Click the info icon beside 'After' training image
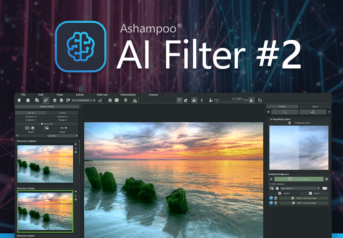The image size is (343, 238). [271, 203]
